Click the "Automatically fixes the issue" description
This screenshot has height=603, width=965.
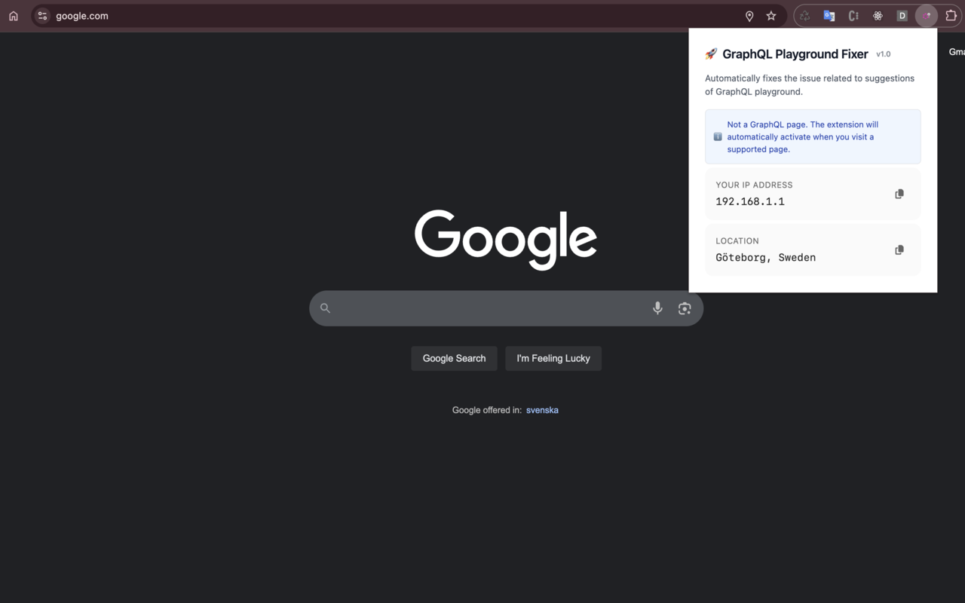click(x=810, y=85)
